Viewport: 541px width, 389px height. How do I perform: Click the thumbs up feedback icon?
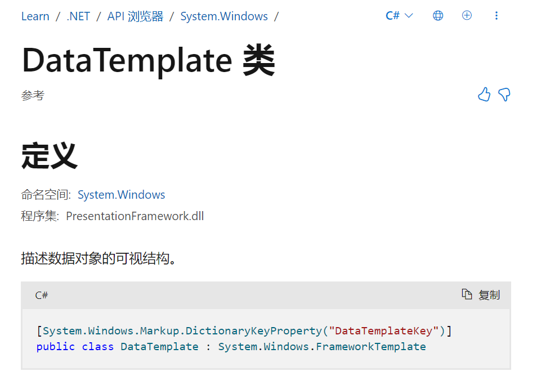pyautogui.click(x=484, y=94)
